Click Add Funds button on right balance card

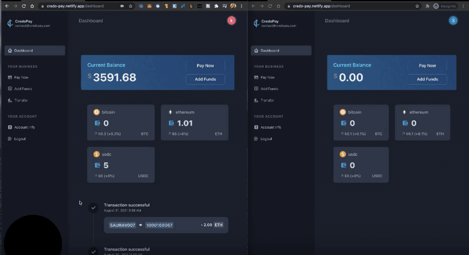pyautogui.click(x=427, y=79)
